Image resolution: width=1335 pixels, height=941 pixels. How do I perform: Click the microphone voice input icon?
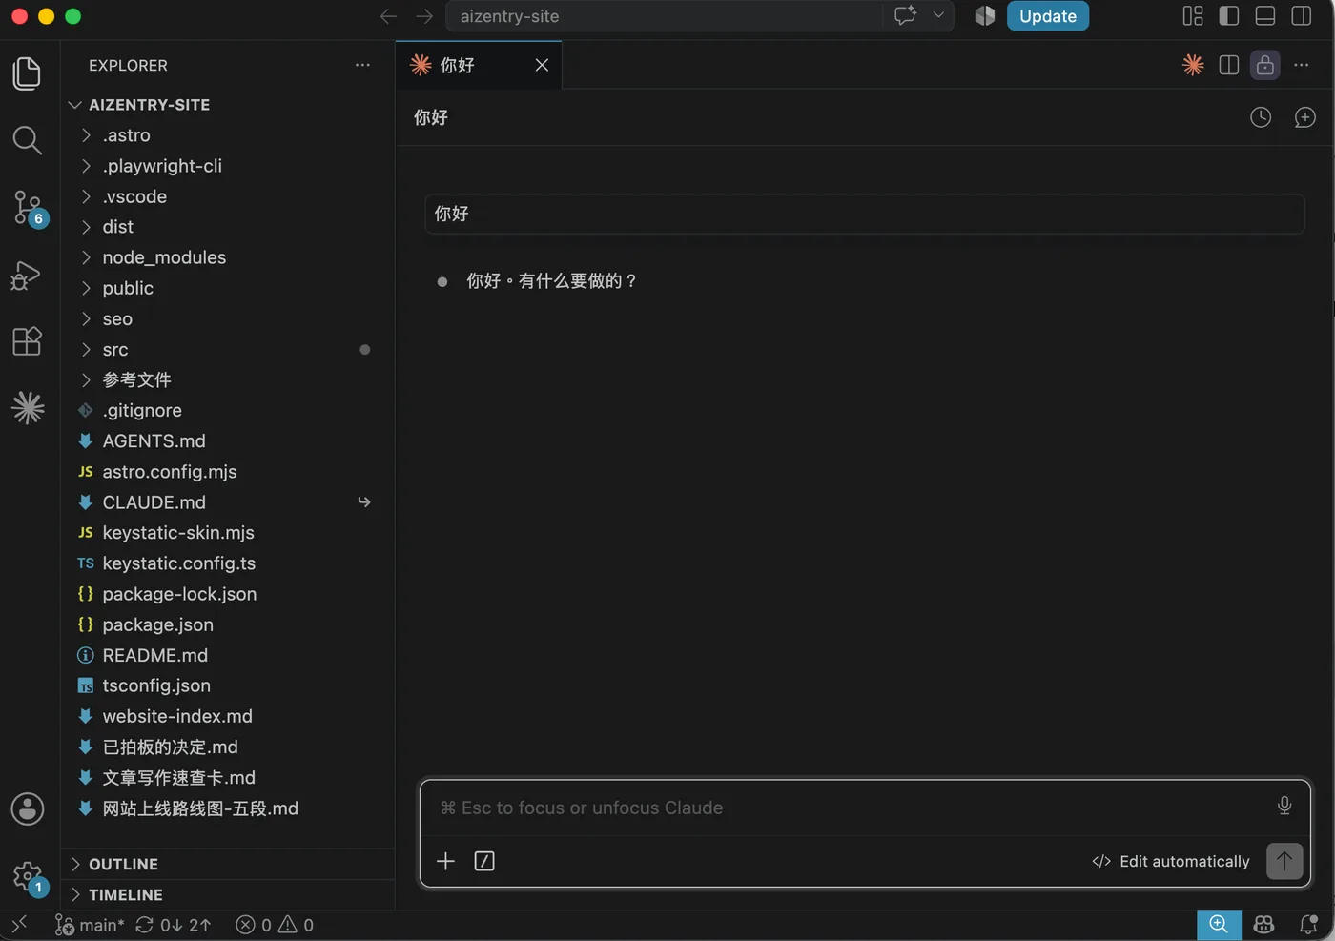(1284, 806)
